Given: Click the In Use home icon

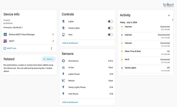Looking at the screenshot, I should pyautogui.click(x=63, y=67).
